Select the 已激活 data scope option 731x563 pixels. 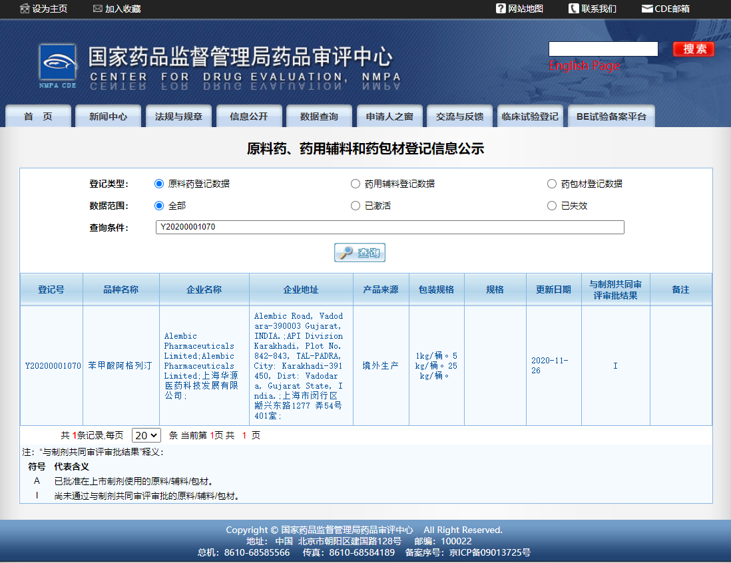356,206
